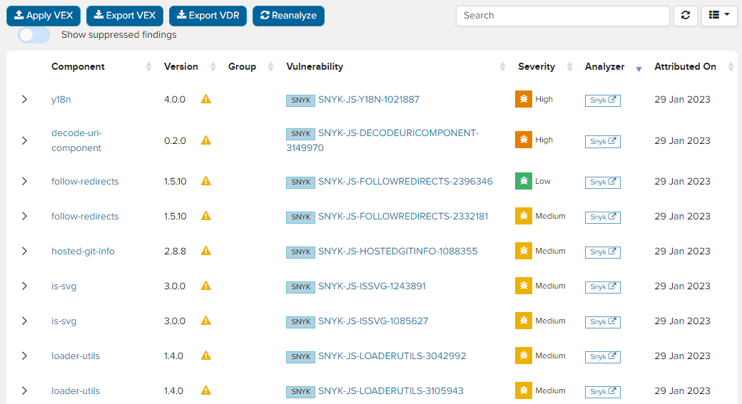Open vulnerability SNYK-JS-ISSVG-1243891
The height and width of the screenshot is (404, 742).
click(x=372, y=286)
